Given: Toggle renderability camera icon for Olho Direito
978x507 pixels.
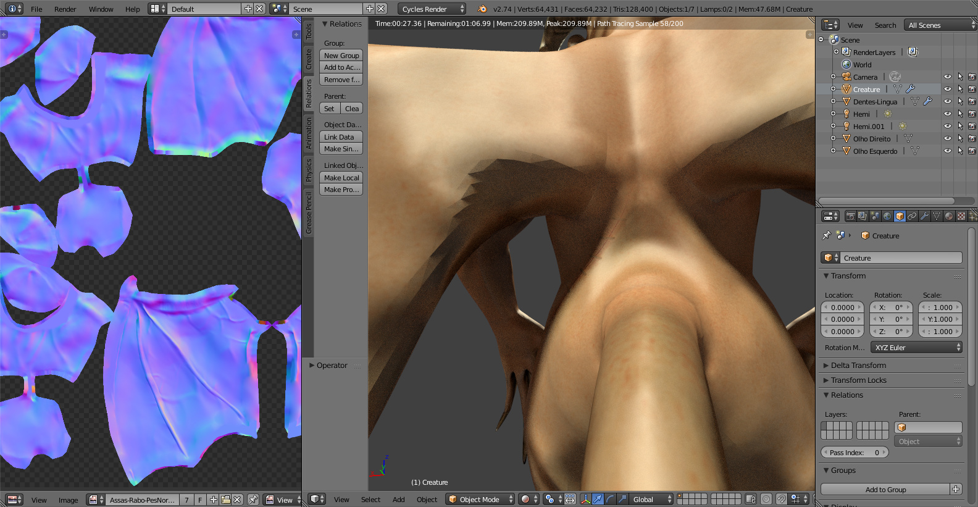Looking at the screenshot, I should 972,138.
